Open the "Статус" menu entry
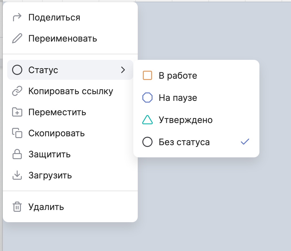The width and height of the screenshot is (291, 251). (43, 70)
